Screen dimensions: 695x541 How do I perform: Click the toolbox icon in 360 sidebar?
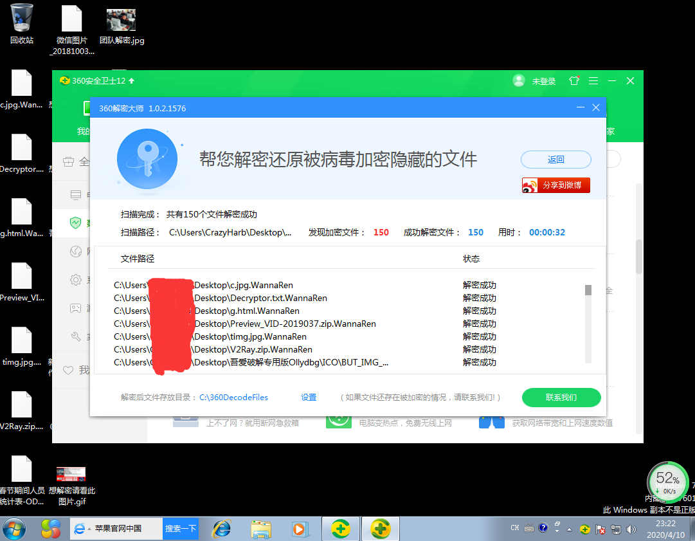tap(68, 162)
